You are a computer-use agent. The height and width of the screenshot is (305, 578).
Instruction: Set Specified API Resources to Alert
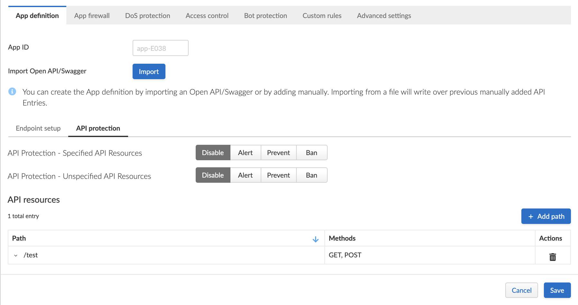coord(245,152)
